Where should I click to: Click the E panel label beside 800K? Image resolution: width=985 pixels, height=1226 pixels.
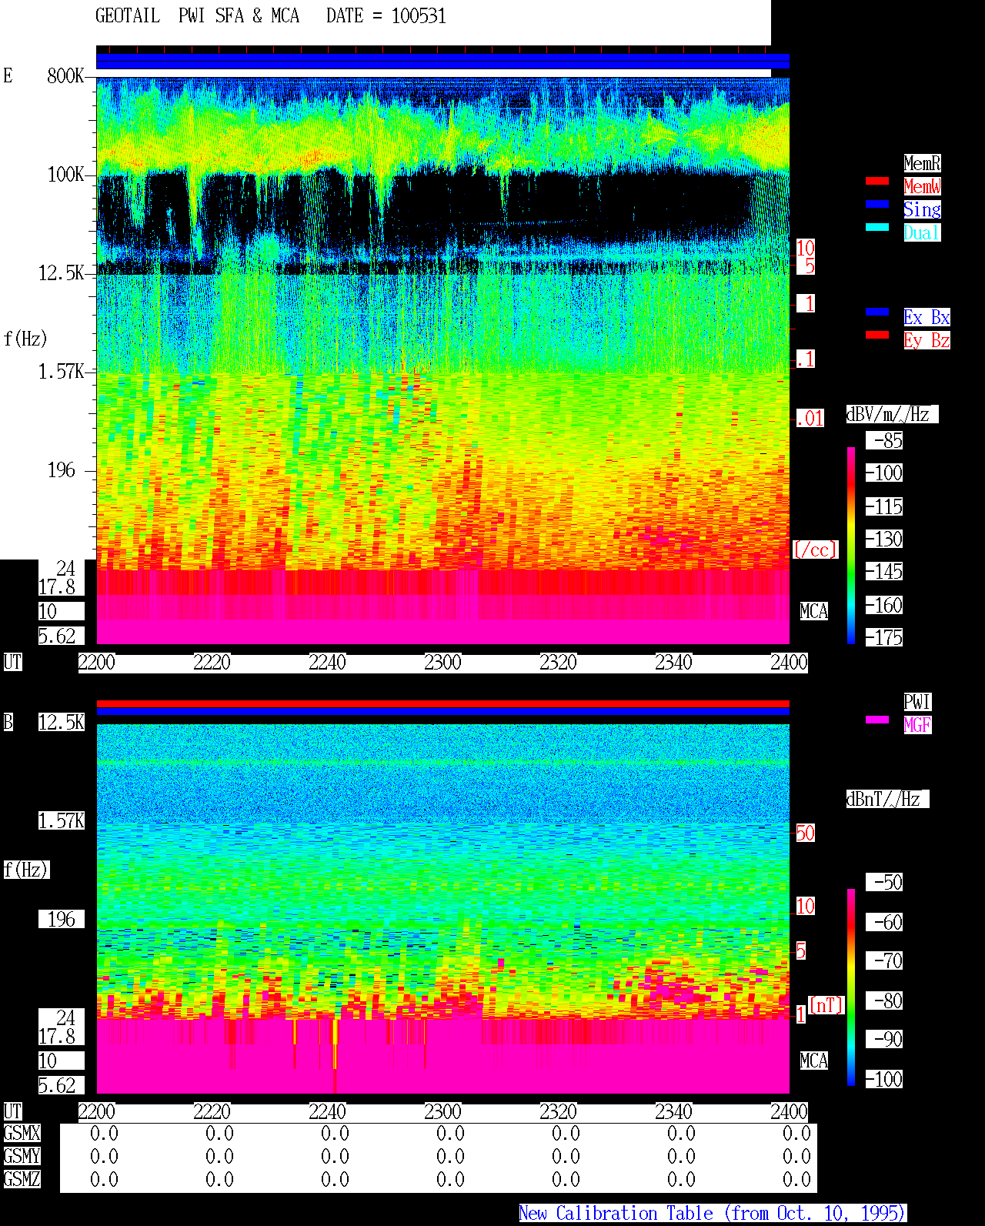pos(8,75)
